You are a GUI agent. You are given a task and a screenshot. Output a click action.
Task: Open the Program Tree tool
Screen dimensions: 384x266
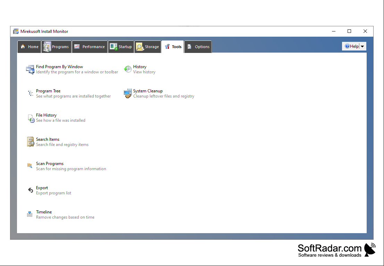[48, 91]
